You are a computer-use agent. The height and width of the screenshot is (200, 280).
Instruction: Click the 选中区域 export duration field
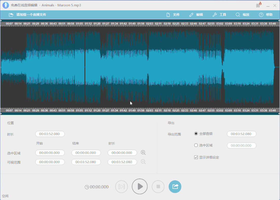tap(241, 146)
